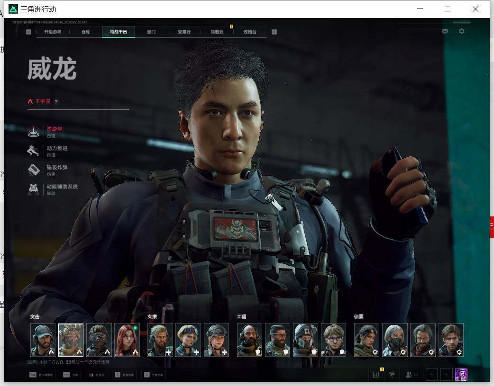494x386 pixels.
Task: Click the 侦察 class label
Action: 359,317
